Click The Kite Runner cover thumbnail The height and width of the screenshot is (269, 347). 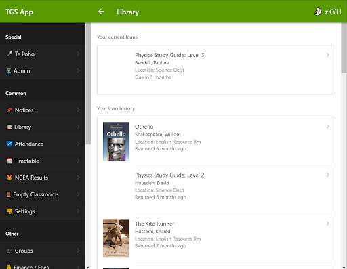coord(116,239)
